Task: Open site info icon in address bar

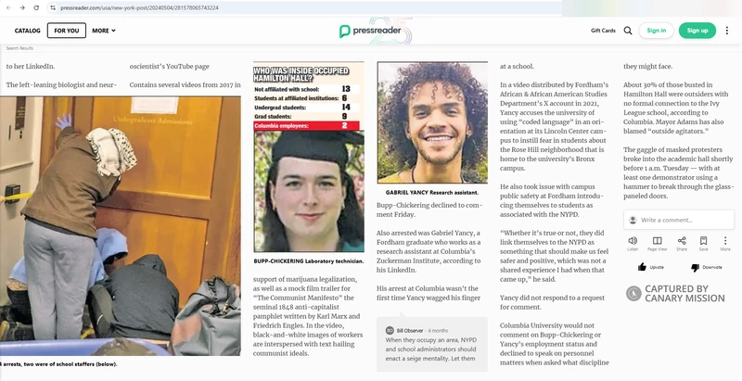Action: pos(53,7)
